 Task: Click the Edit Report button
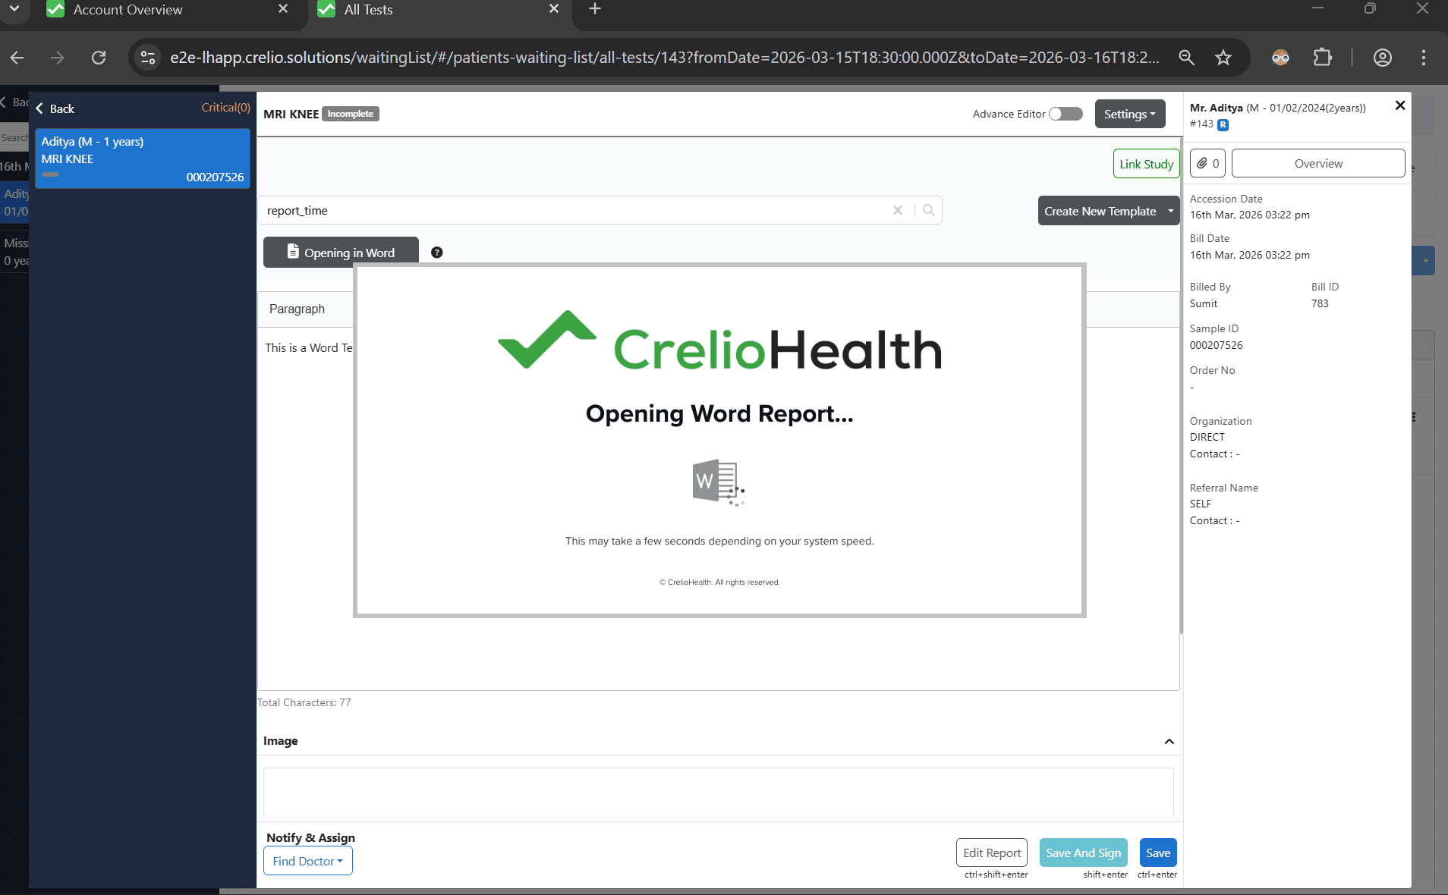pos(992,853)
